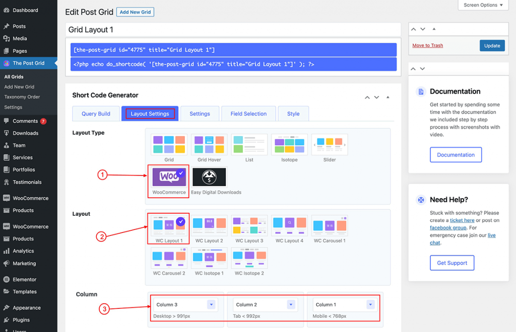Viewport: 516px width, 332px height.
Task: Click the Add New Grid button beside the title
Action: pyautogui.click(x=135, y=12)
